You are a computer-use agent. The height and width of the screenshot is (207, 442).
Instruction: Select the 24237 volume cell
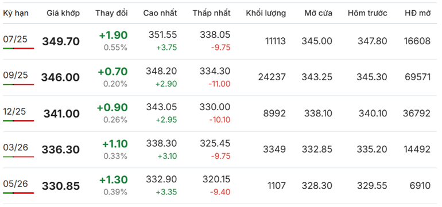[x=272, y=77]
